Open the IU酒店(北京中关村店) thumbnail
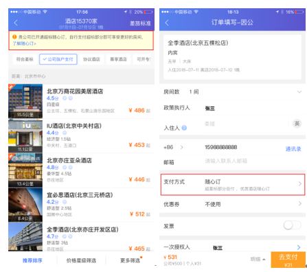Screen dimensions: 307x272 click(25, 136)
